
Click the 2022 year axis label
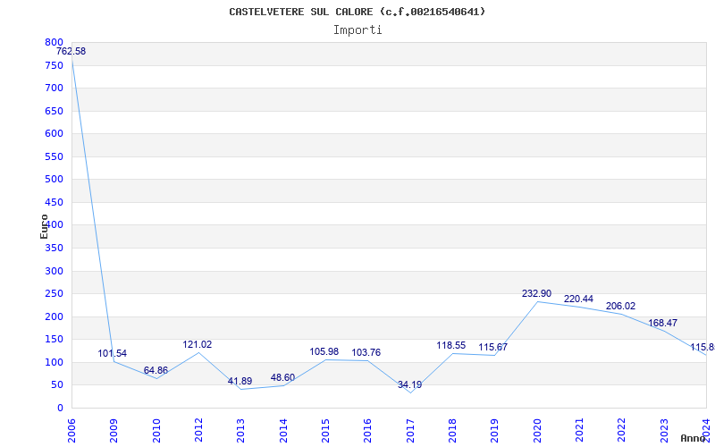pos(621,431)
